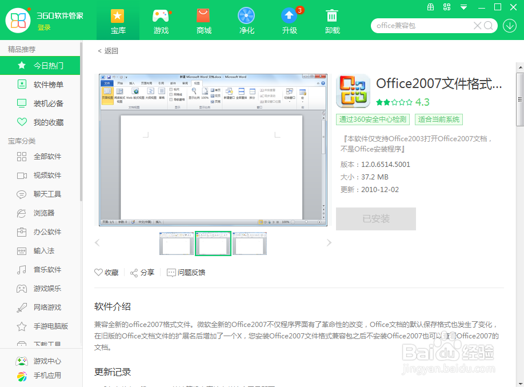524x387 pixels.
Task: Select 音乐软件 category
Action: (40, 270)
